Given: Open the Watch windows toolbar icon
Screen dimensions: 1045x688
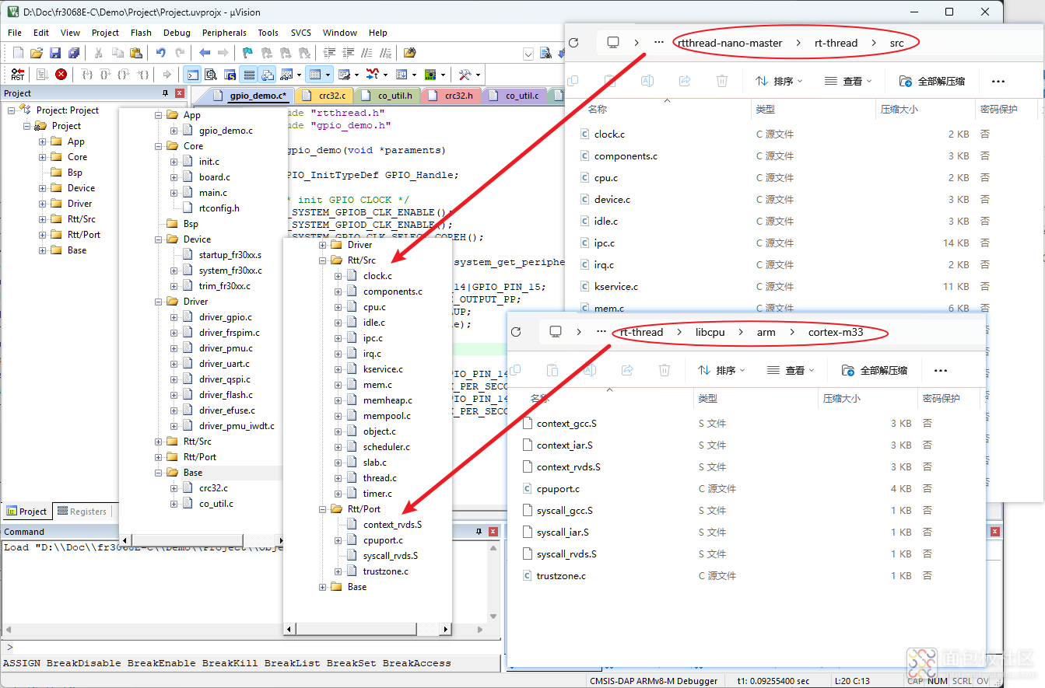Looking at the screenshot, I should (286, 75).
